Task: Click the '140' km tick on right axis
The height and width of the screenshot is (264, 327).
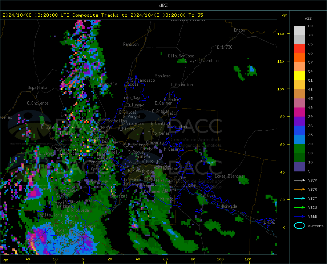Action: click(x=280, y=34)
